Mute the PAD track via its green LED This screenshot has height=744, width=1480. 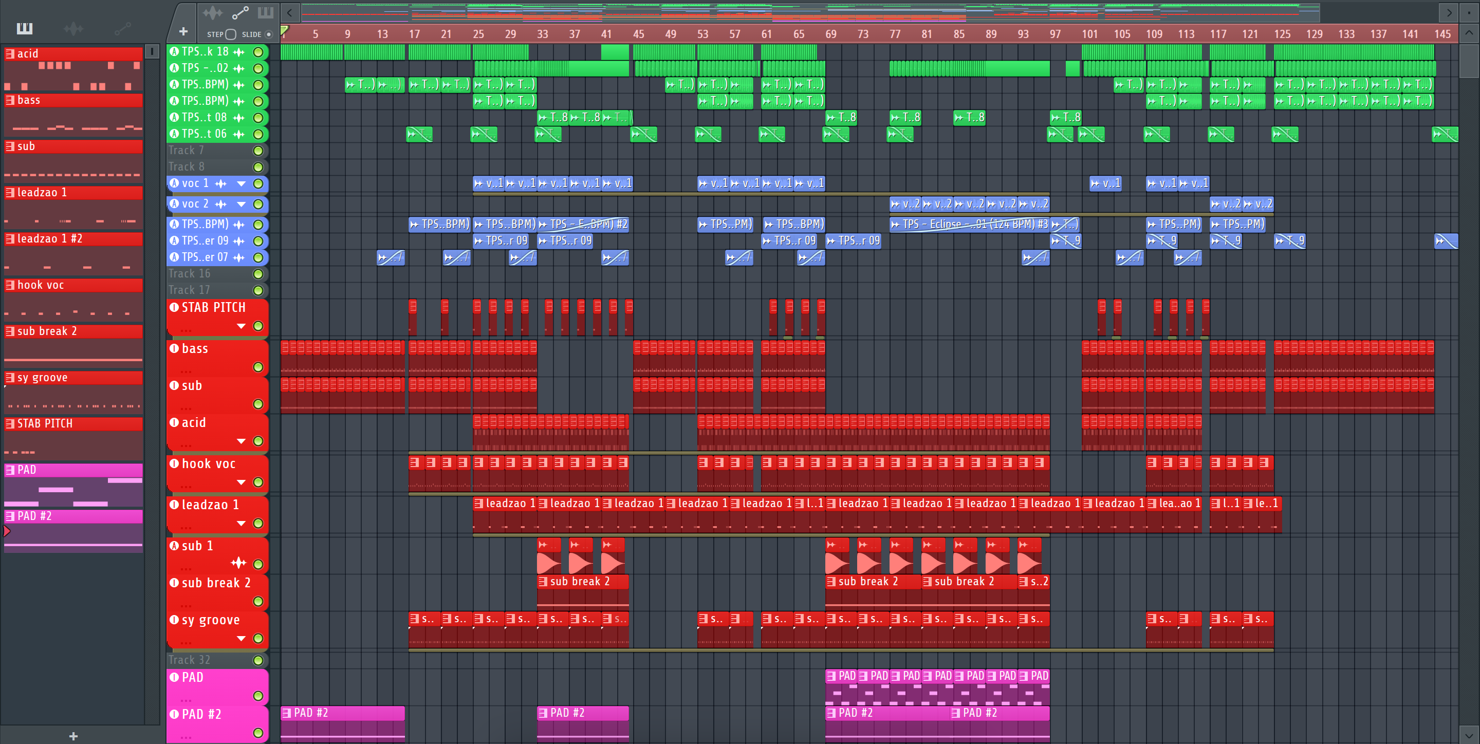(258, 696)
